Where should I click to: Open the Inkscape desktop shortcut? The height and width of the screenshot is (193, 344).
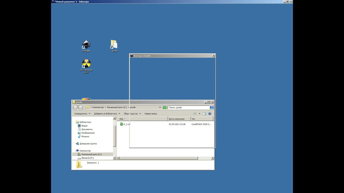tap(86, 46)
